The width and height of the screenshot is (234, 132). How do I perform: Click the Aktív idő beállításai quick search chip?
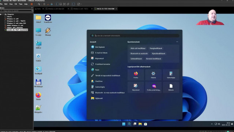pos(138,48)
